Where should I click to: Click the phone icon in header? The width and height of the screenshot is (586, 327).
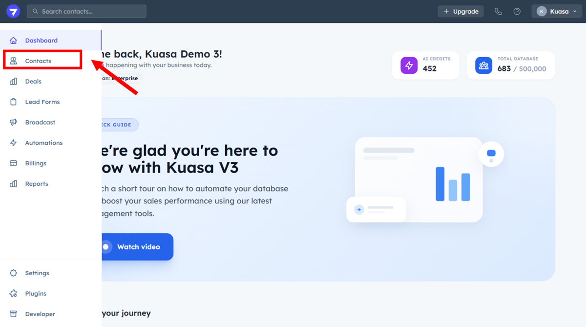[498, 11]
